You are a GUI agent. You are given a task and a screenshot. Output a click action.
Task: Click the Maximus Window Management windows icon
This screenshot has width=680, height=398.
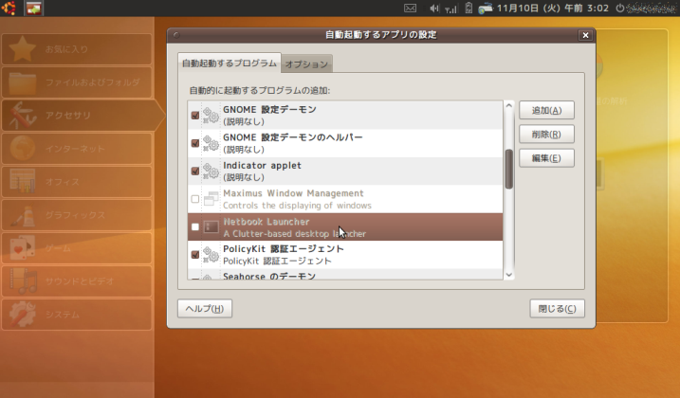click(211, 199)
